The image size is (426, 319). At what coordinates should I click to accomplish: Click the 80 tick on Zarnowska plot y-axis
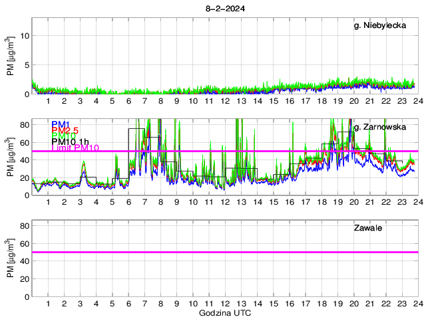point(24,124)
